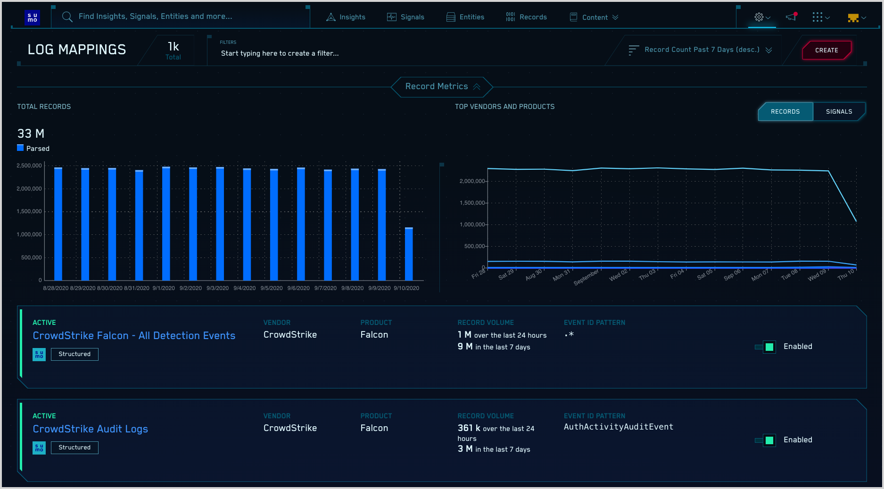The width and height of the screenshot is (884, 489).
Task: Switch chart to Signals view
Action: 839,112
